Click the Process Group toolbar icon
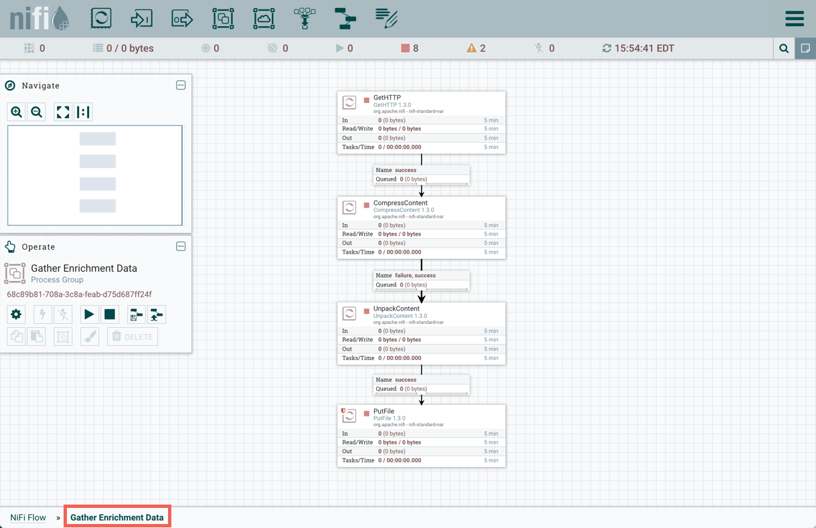Screen dimensions: 816x528 tap(223, 18)
